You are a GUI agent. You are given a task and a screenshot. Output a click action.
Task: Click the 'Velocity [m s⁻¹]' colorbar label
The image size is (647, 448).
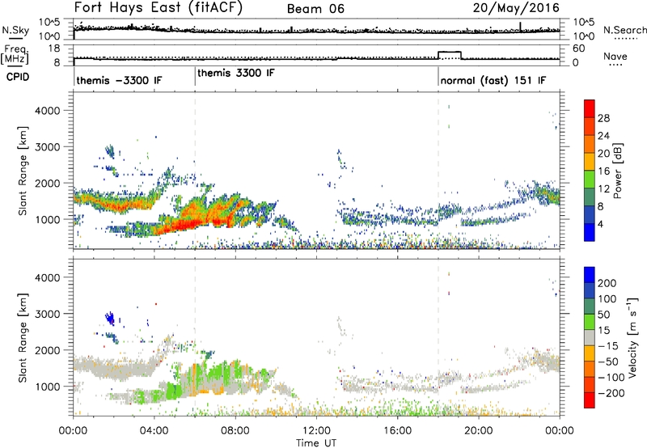(632, 337)
